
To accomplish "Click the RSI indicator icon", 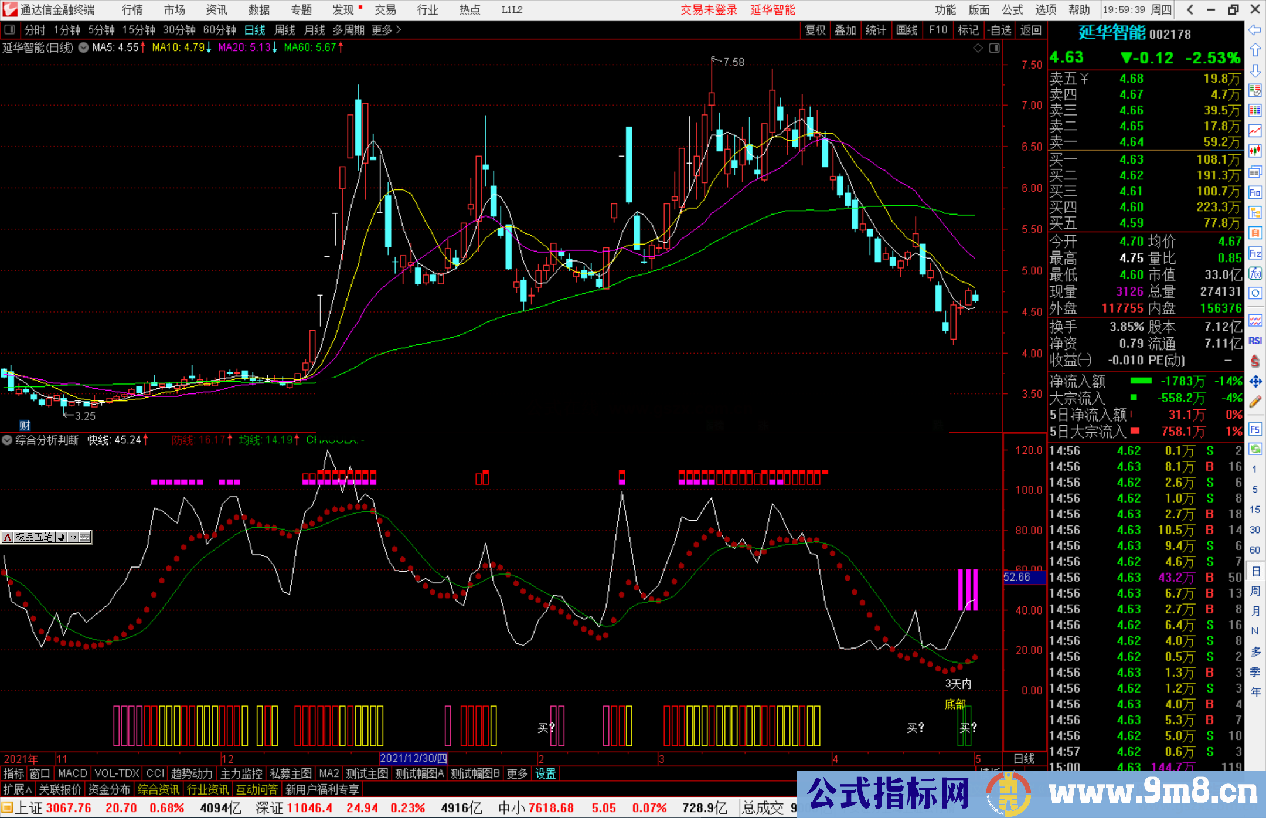I will 1255,341.
